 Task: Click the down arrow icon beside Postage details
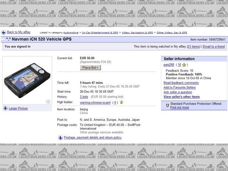point(60,138)
